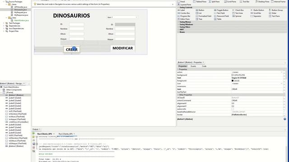This screenshot has height=162, width=289.
Task: Click the green re-run icon in Output
Action: [34, 134]
